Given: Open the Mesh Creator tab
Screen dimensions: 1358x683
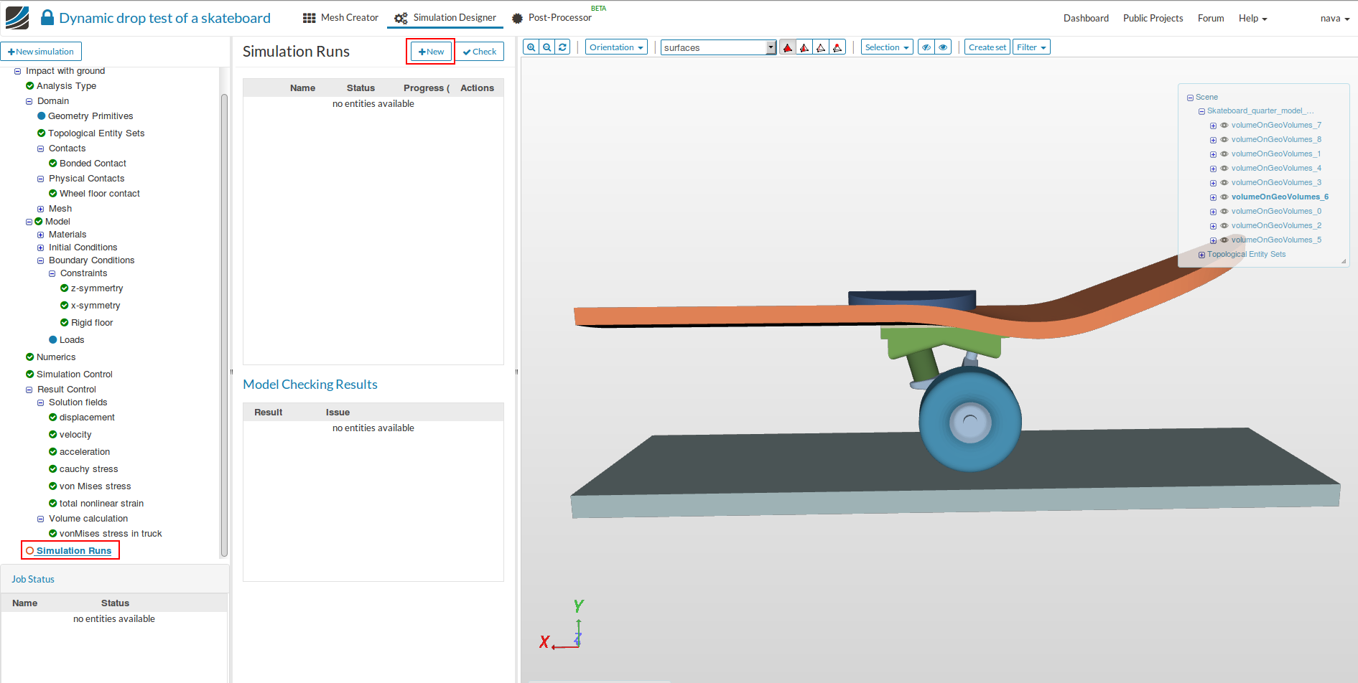Looking at the screenshot, I should point(340,18).
